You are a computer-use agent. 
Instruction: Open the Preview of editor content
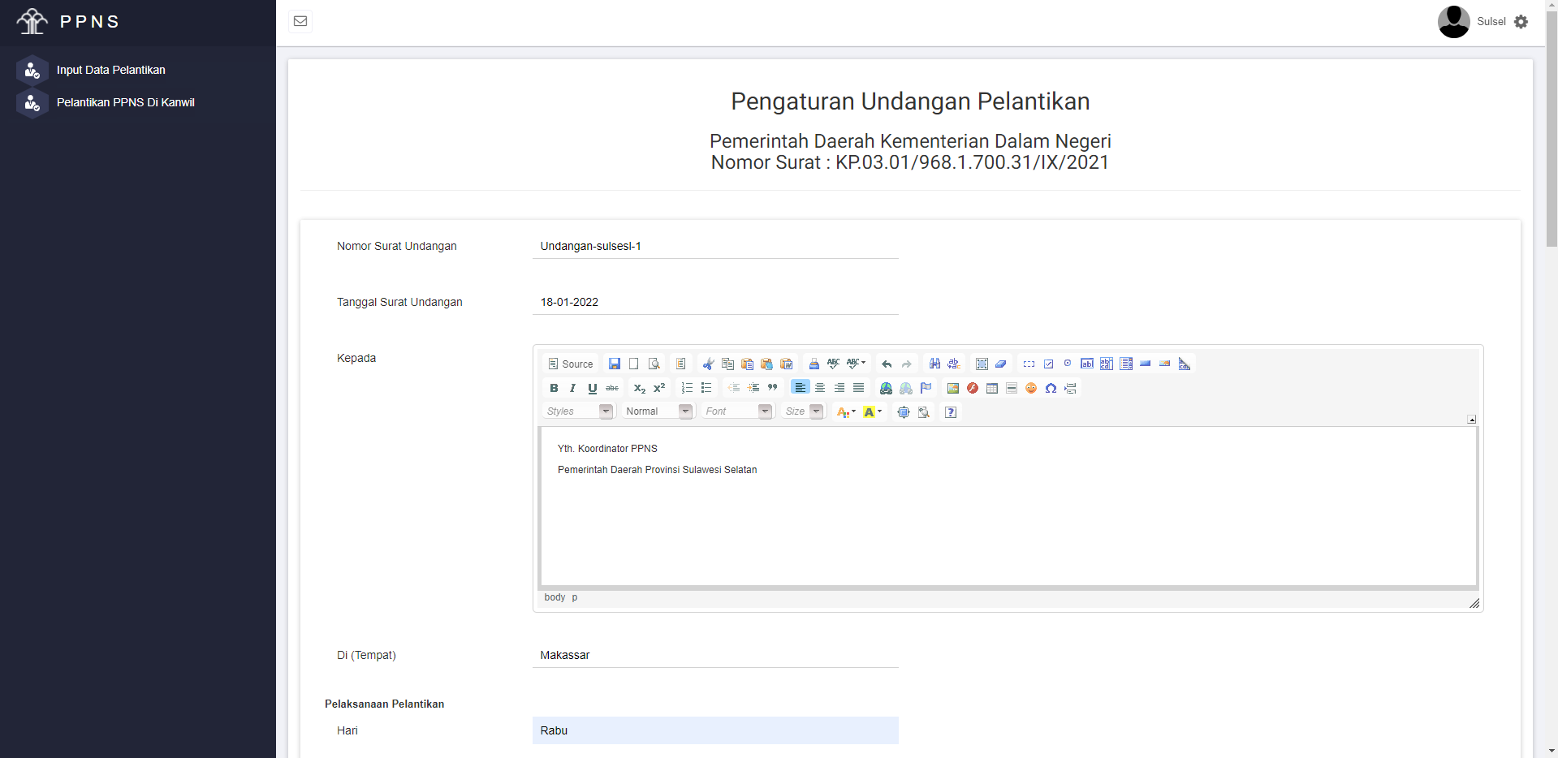654,364
